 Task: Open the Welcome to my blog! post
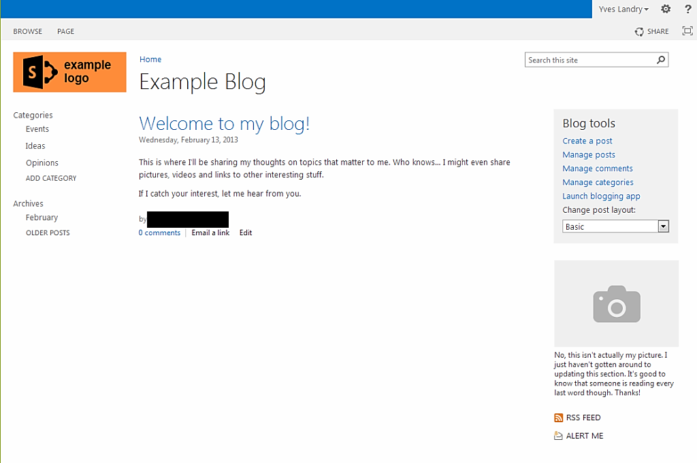tap(224, 123)
